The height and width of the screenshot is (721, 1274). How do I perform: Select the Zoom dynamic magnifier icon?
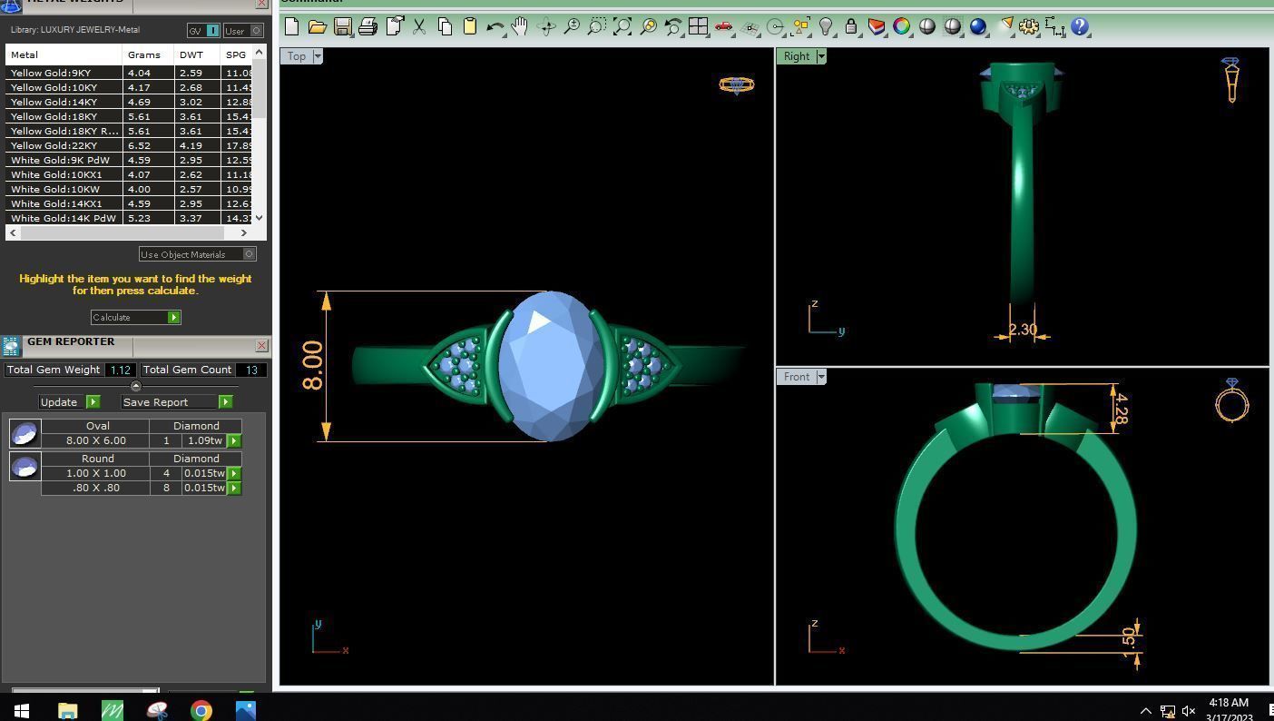(572, 27)
